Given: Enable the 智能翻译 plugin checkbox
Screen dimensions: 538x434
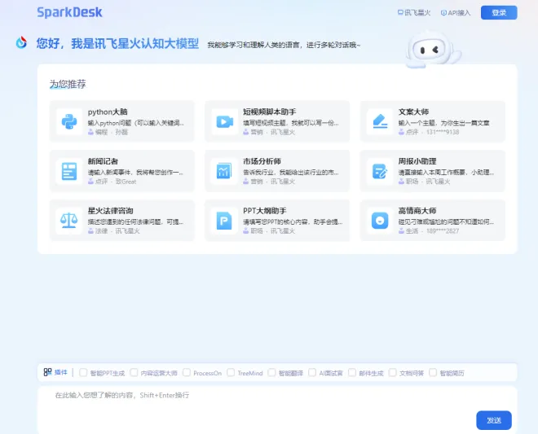Looking at the screenshot, I should point(271,372).
